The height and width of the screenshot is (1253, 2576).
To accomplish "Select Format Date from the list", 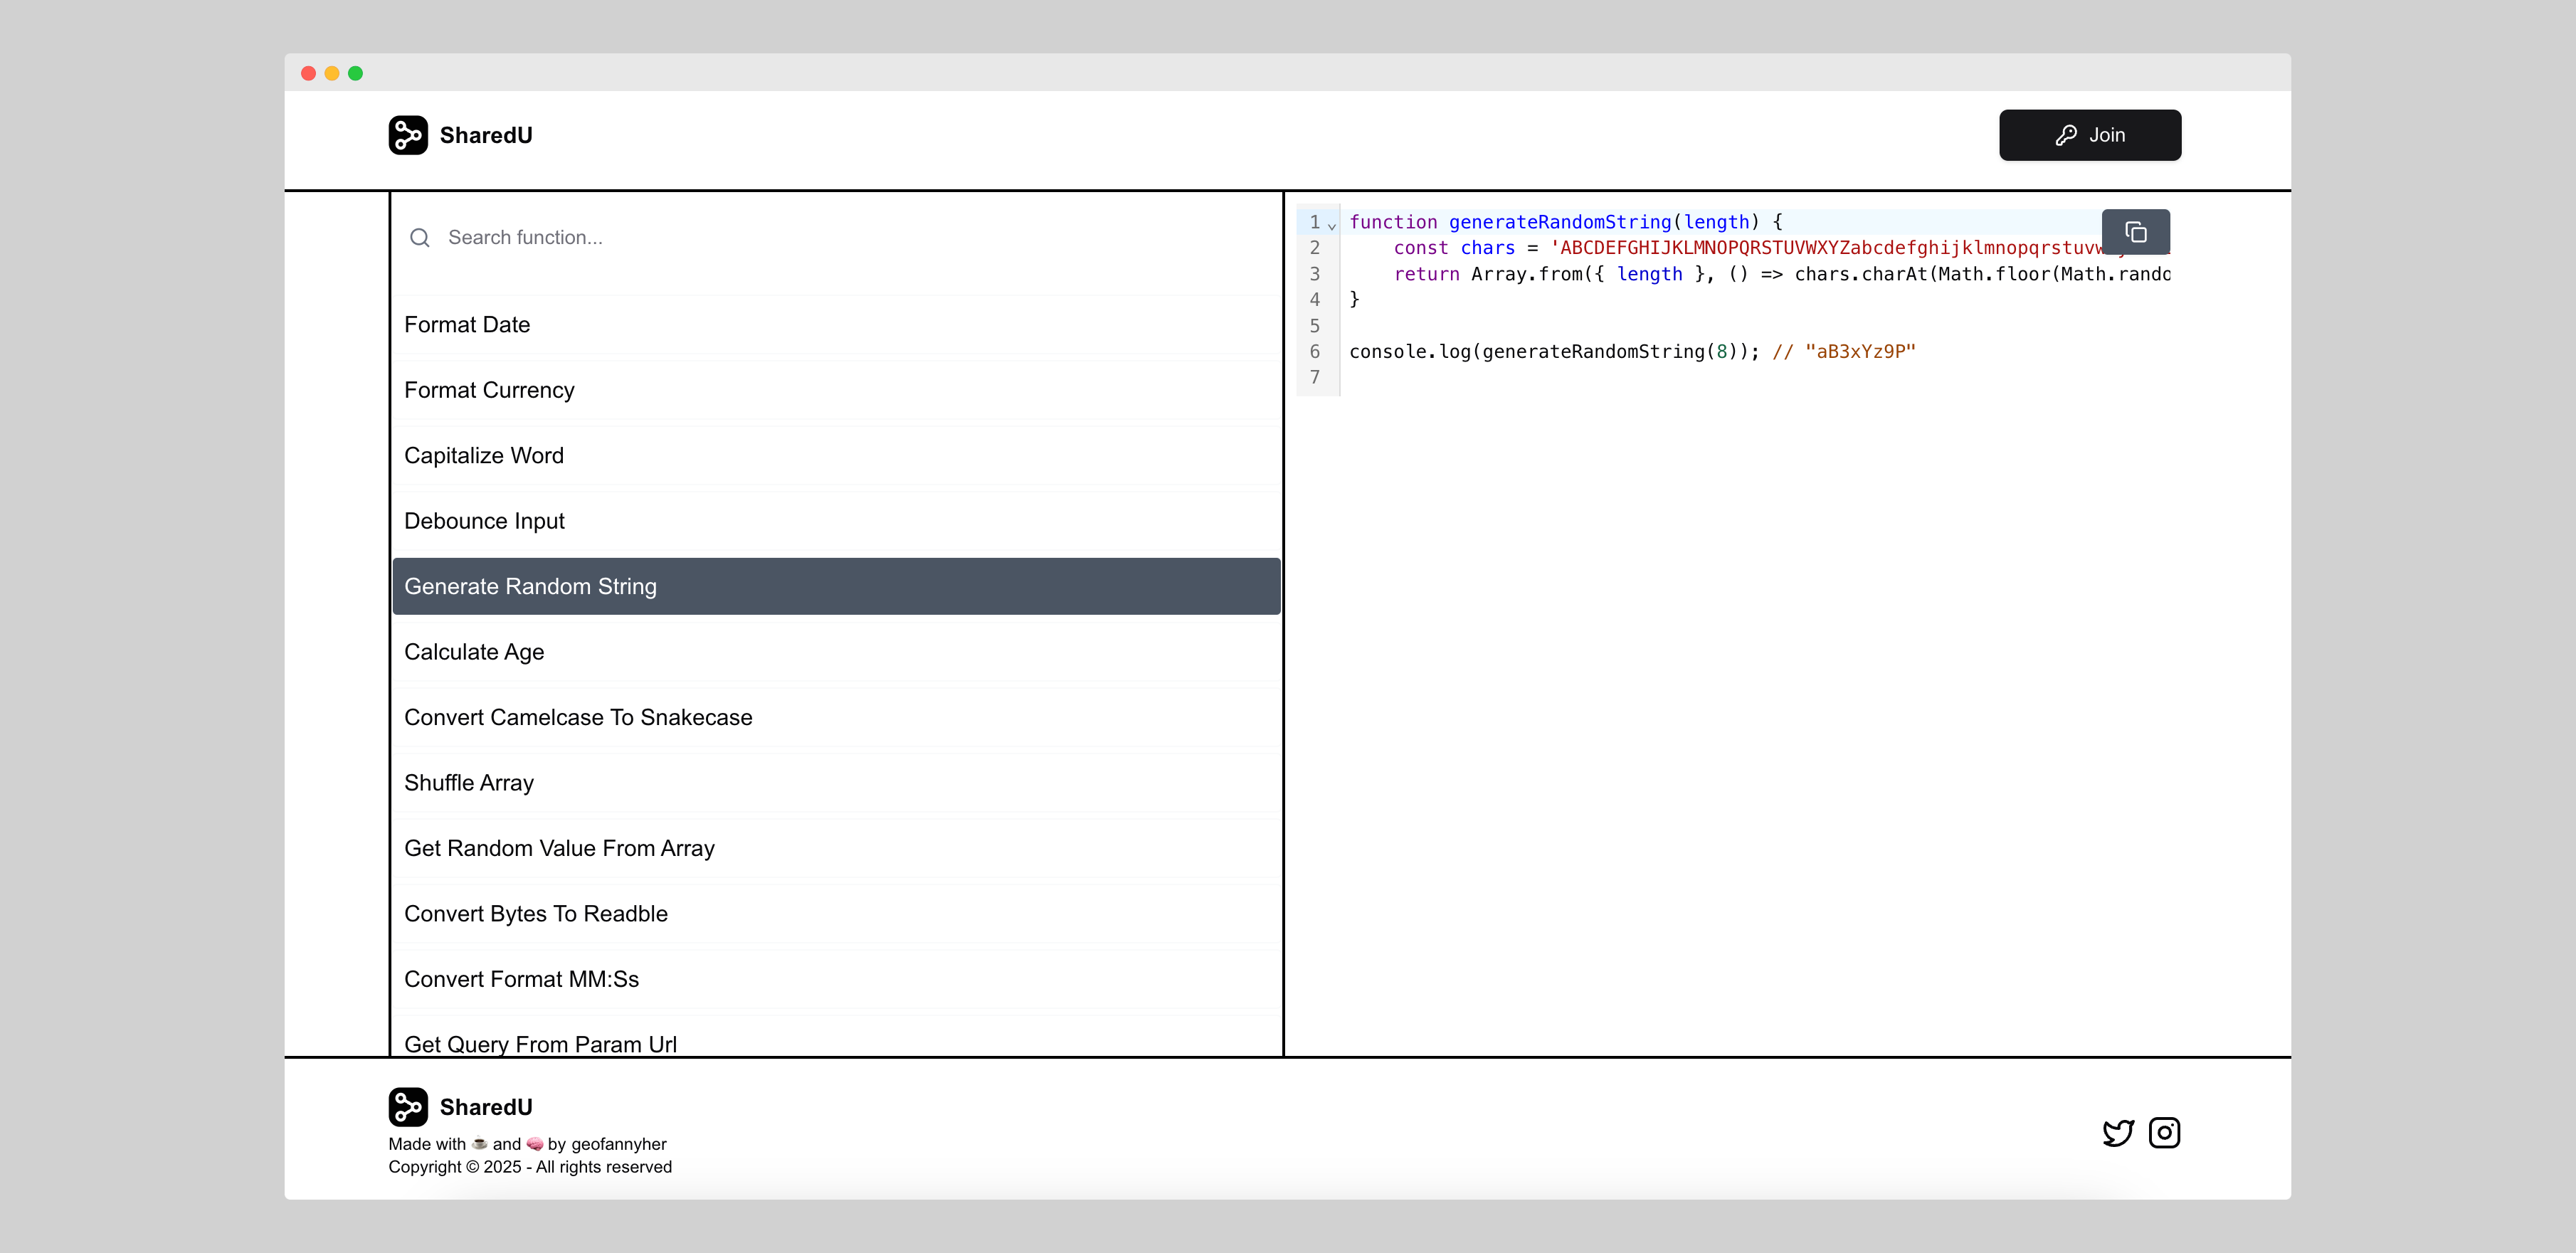I will tap(467, 325).
